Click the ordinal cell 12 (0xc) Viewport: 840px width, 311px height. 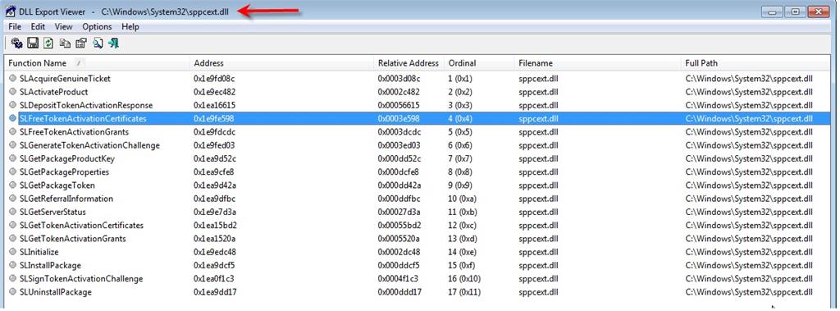[x=463, y=225]
